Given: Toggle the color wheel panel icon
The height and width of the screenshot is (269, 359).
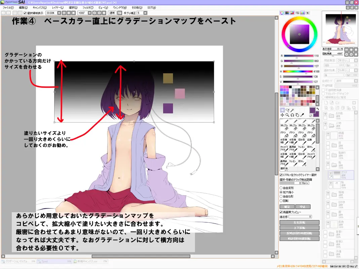Looking at the screenshot, I should coord(282,13).
